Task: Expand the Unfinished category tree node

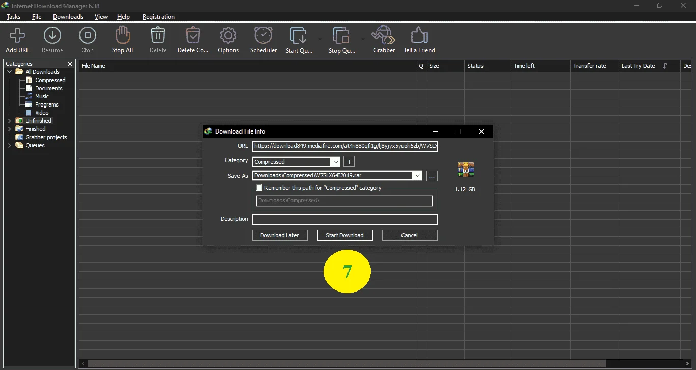Action: pyautogui.click(x=10, y=121)
